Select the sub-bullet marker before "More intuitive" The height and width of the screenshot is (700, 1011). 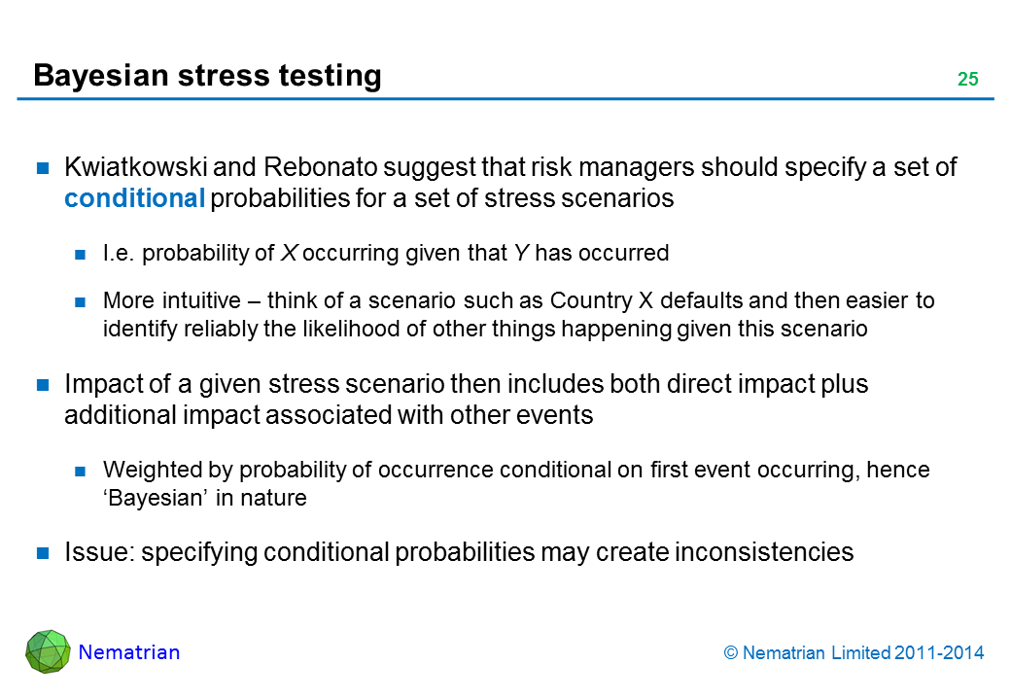pyautogui.click(x=82, y=301)
